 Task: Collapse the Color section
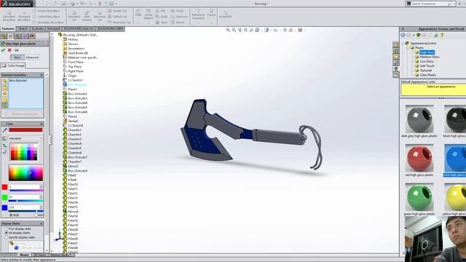pos(42,124)
